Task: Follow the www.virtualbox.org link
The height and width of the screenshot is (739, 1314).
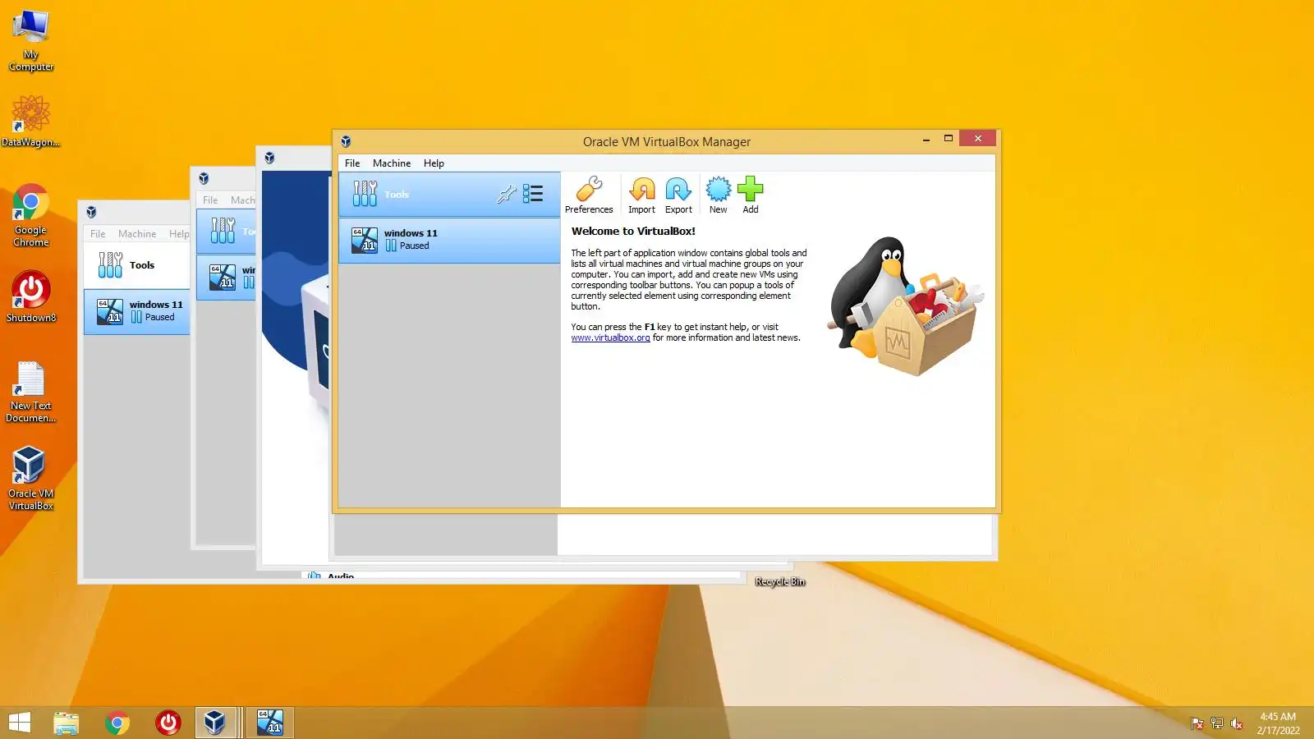Action: pos(610,337)
